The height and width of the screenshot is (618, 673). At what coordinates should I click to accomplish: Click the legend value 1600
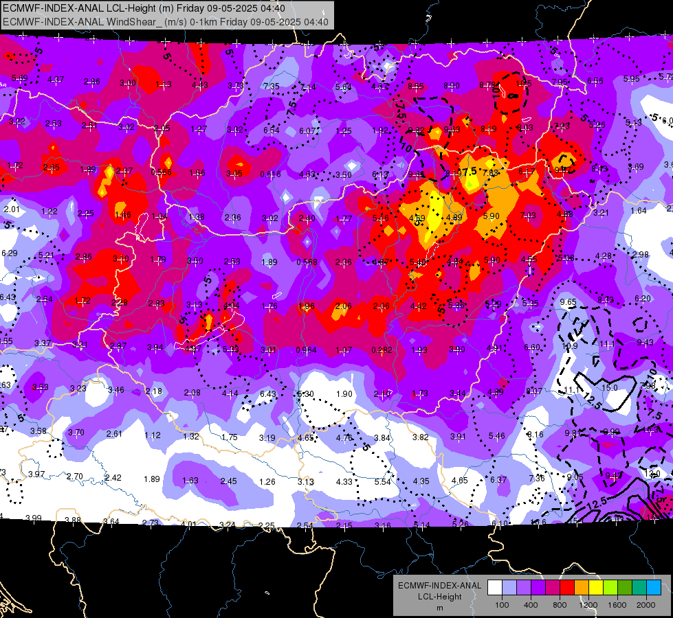click(617, 605)
